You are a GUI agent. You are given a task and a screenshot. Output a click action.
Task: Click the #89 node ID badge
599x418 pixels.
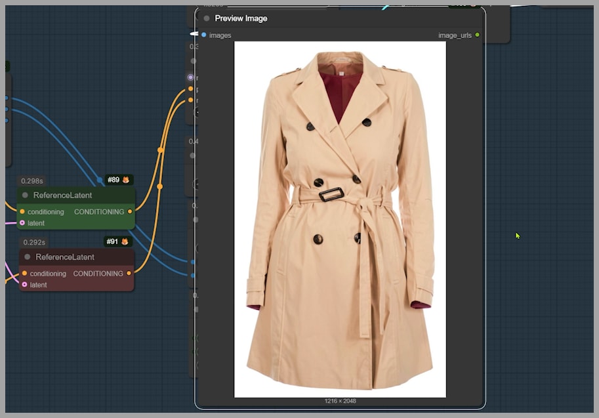tap(114, 180)
